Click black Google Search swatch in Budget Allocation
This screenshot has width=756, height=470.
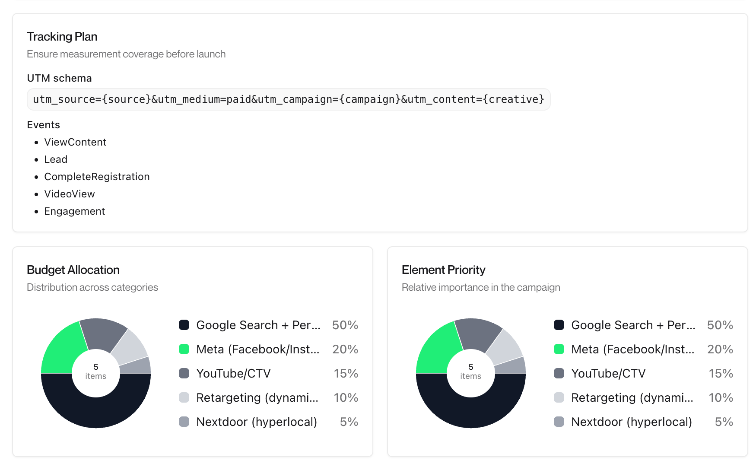(x=184, y=325)
